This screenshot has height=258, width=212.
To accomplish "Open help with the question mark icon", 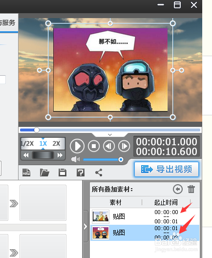I will point(81,172).
